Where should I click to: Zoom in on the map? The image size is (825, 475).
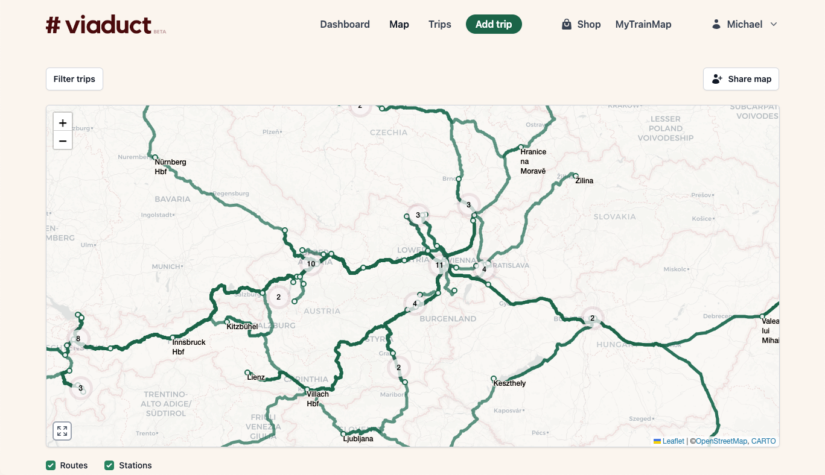click(x=63, y=122)
